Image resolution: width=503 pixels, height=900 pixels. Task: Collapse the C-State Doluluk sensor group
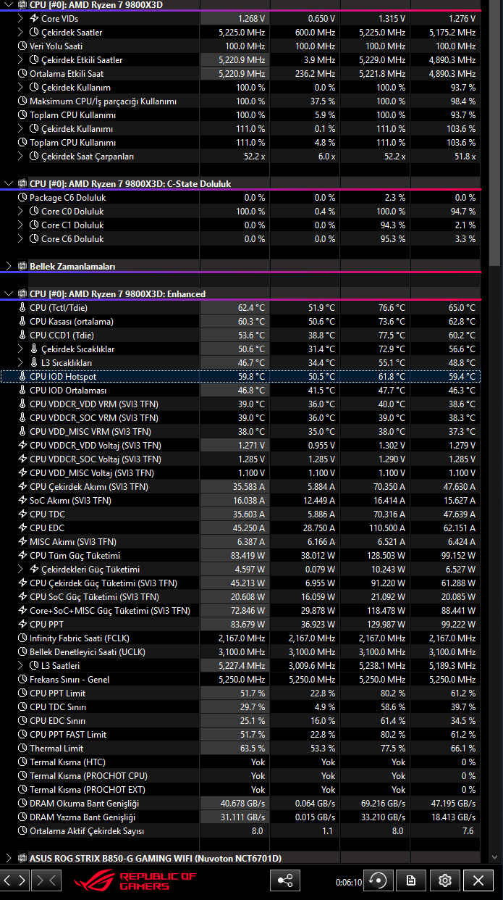[x=9, y=184]
